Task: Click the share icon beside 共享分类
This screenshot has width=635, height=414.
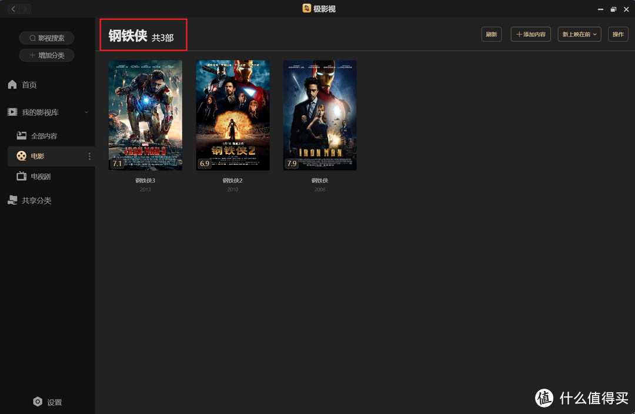Action: [x=12, y=200]
